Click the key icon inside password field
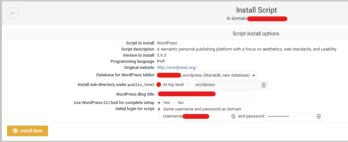The width and height of the screenshot is (348, 142). 318,117
